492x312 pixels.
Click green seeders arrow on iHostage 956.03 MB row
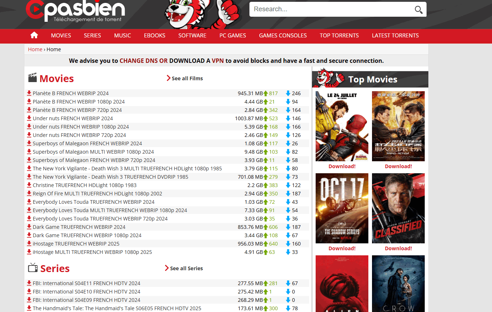click(x=265, y=244)
